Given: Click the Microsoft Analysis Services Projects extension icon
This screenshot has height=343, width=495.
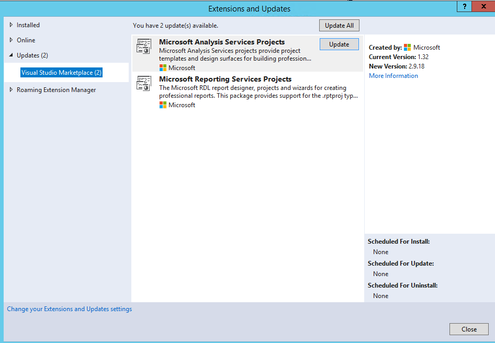Looking at the screenshot, I should [x=143, y=46].
